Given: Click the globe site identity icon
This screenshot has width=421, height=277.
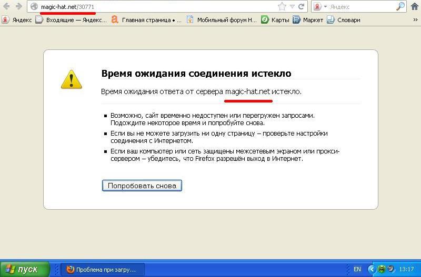Looking at the screenshot, I should (34, 7).
